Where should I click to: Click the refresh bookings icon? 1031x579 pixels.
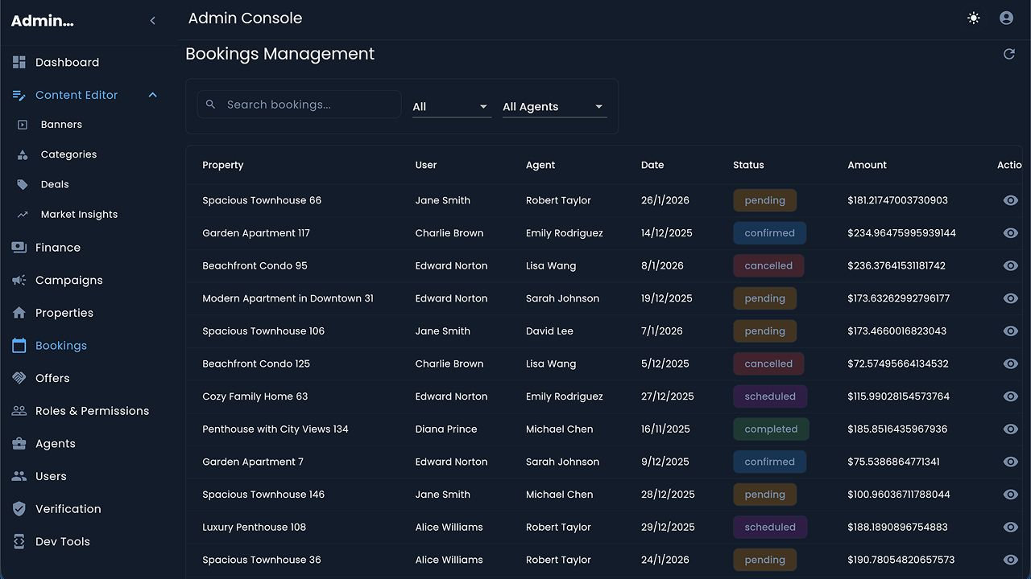[1008, 54]
